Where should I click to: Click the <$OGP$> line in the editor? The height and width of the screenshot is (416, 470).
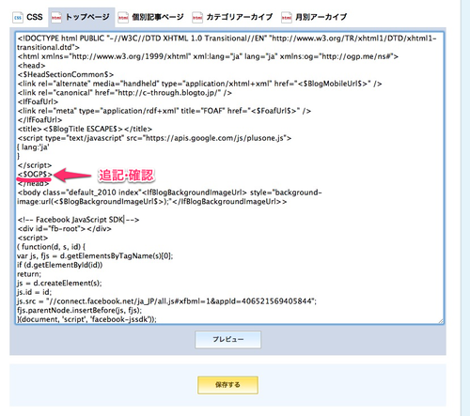click(35, 174)
